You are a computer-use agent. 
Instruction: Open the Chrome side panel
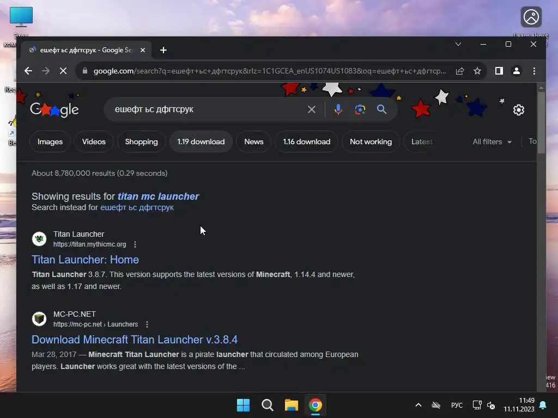click(x=499, y=71)
